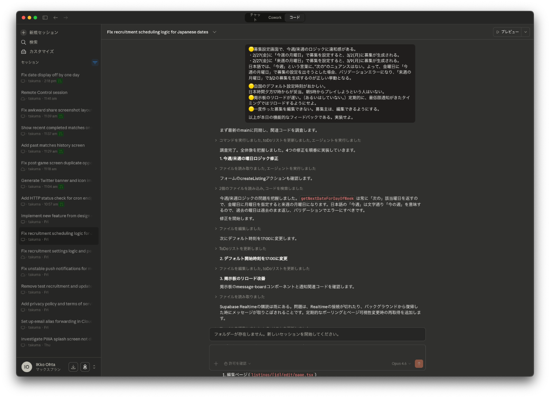Screen dimensions: 550x398
Task: Click the download icon near IKko Ohta
Action: pyautogui.click(x=73, y=367)
